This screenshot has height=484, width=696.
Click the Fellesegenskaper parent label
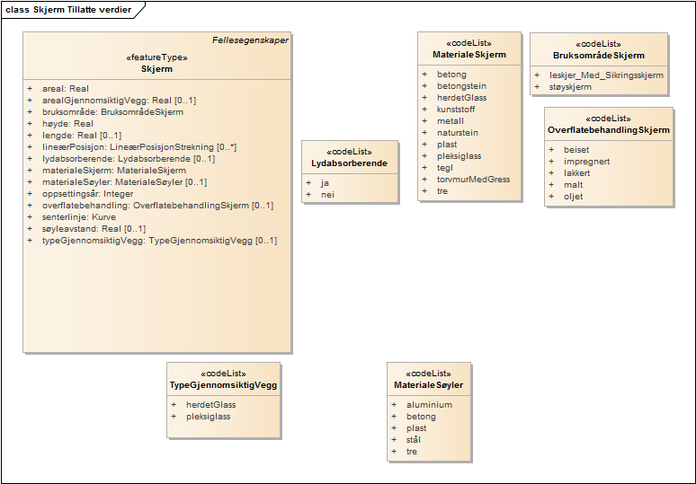click(x=250, y=40)
